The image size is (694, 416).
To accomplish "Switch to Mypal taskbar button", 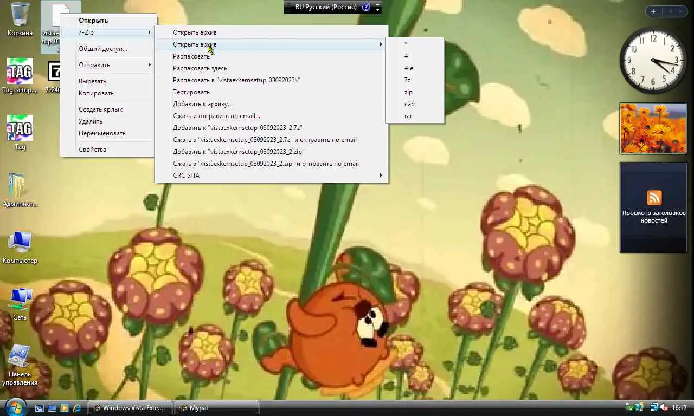I will point(217,408).
